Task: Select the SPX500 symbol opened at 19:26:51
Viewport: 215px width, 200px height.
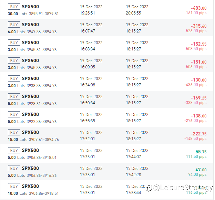Action: [30, 7]
